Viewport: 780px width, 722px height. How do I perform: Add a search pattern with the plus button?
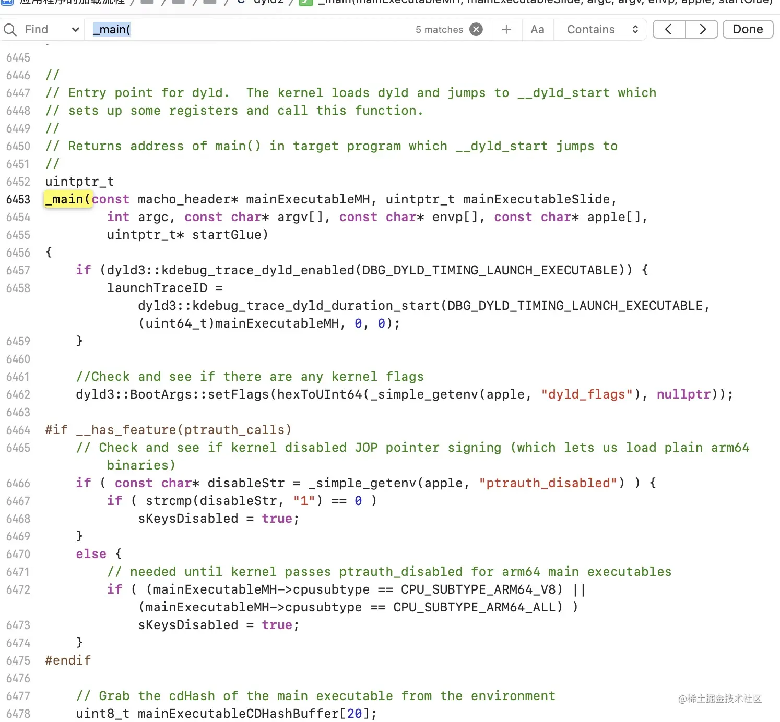coord(506,30)
